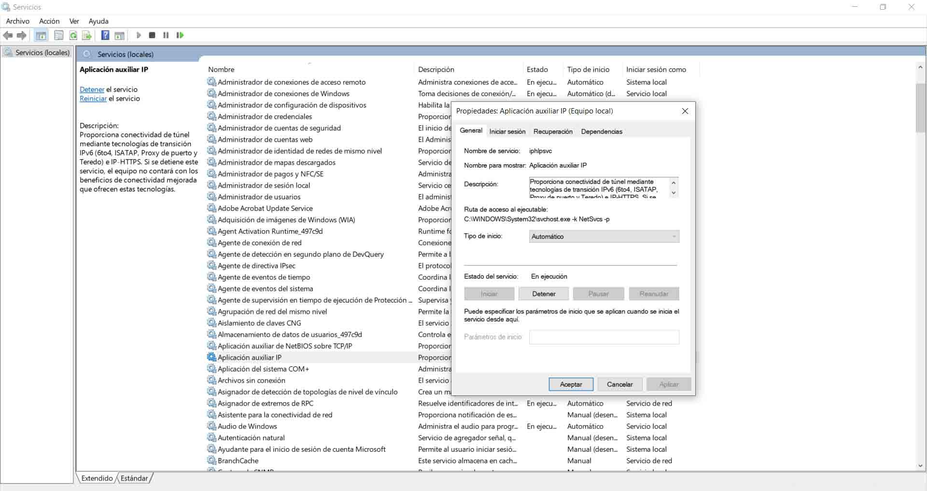Image resolution: width=927 pixels, height=491 pixels.
Task: Click the up arrow of the Descripción box scrollbar
Action: pyautogui.click(x=674, y=183)
